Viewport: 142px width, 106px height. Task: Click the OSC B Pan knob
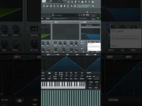coord(71,49)
